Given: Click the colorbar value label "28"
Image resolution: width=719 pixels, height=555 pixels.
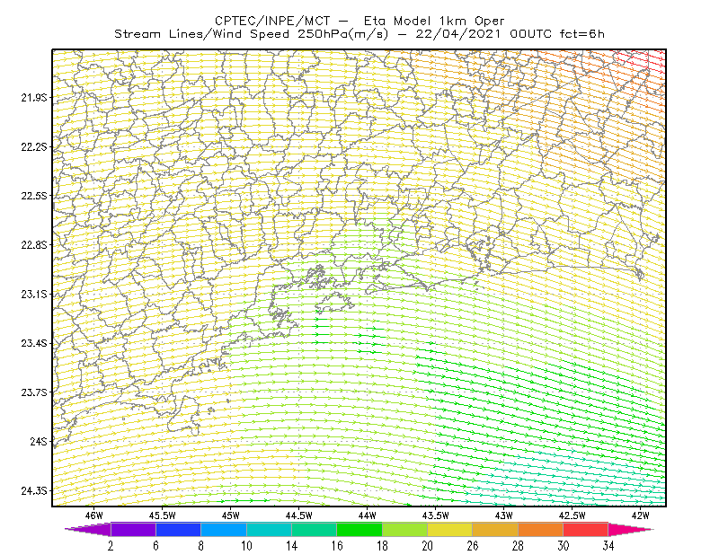Looking at the screenshot, I should tap(519, 546).
